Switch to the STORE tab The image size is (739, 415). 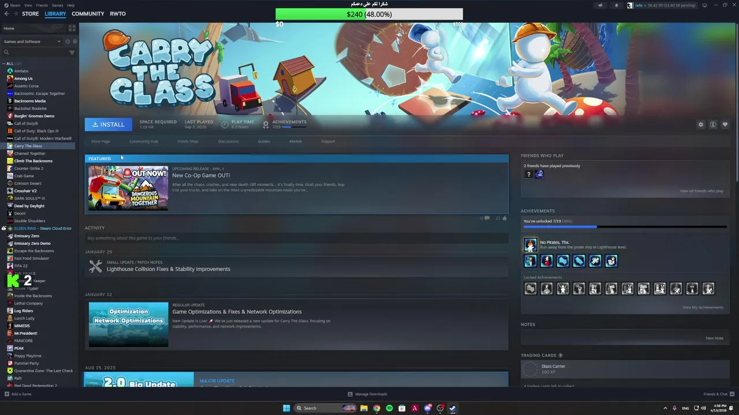(x=31, y=14)
